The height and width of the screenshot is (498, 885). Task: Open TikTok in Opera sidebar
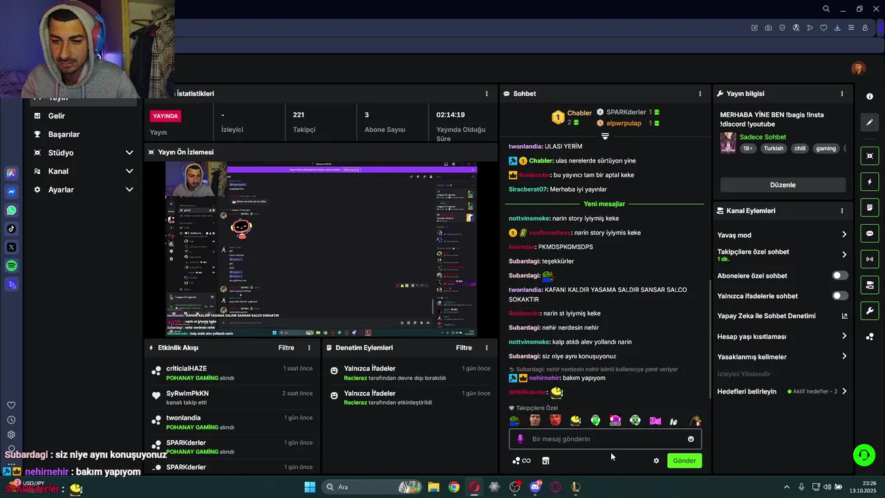click(11, 229)
